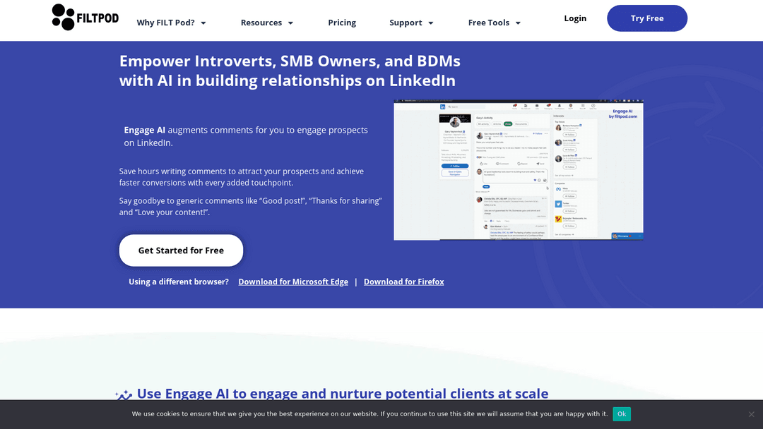Screen dimensions: 763x429
Task: Expand the Support dropdown arrow
Action: click(x=431, y=23)
